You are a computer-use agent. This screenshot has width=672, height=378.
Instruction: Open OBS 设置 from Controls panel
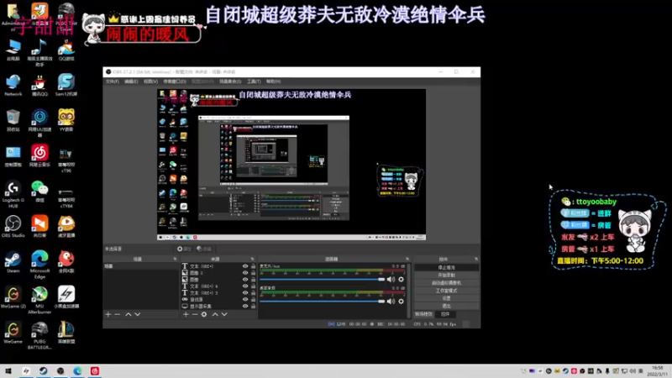[446, 298]
